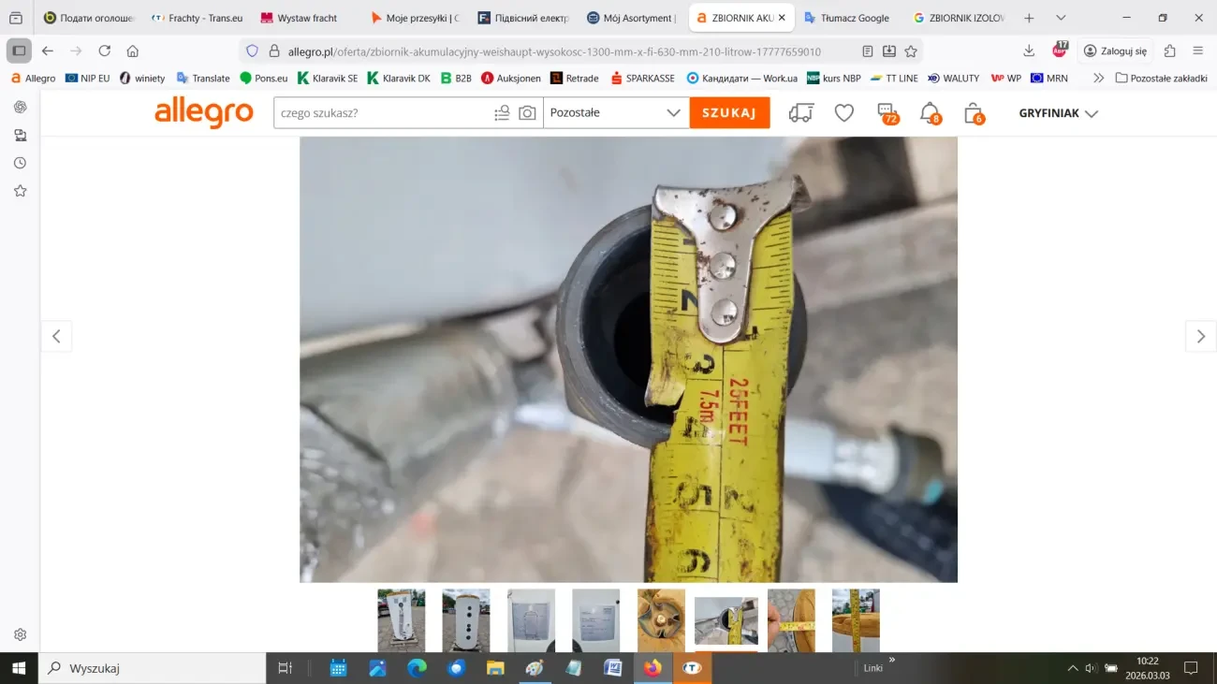Open the filter parameters icon in search bar

(x=503, y=112)
